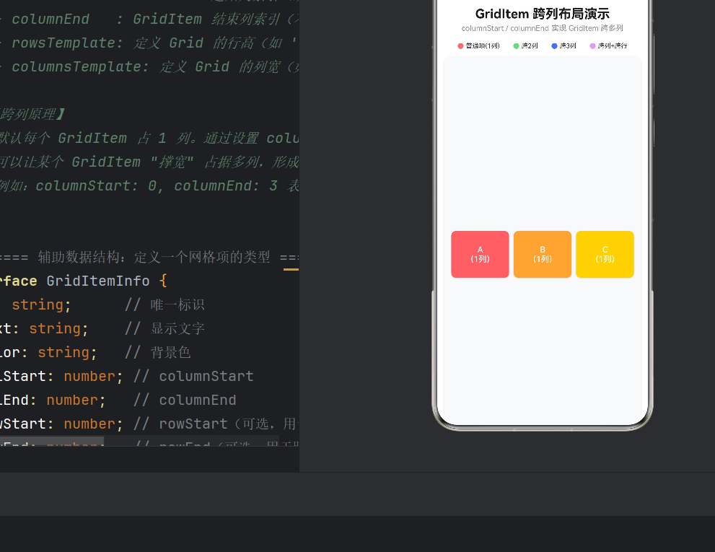The image size is (715, 552).
Task: Click the preview title GridItem 跨列布局演示
Action: [x=542, y=14]
